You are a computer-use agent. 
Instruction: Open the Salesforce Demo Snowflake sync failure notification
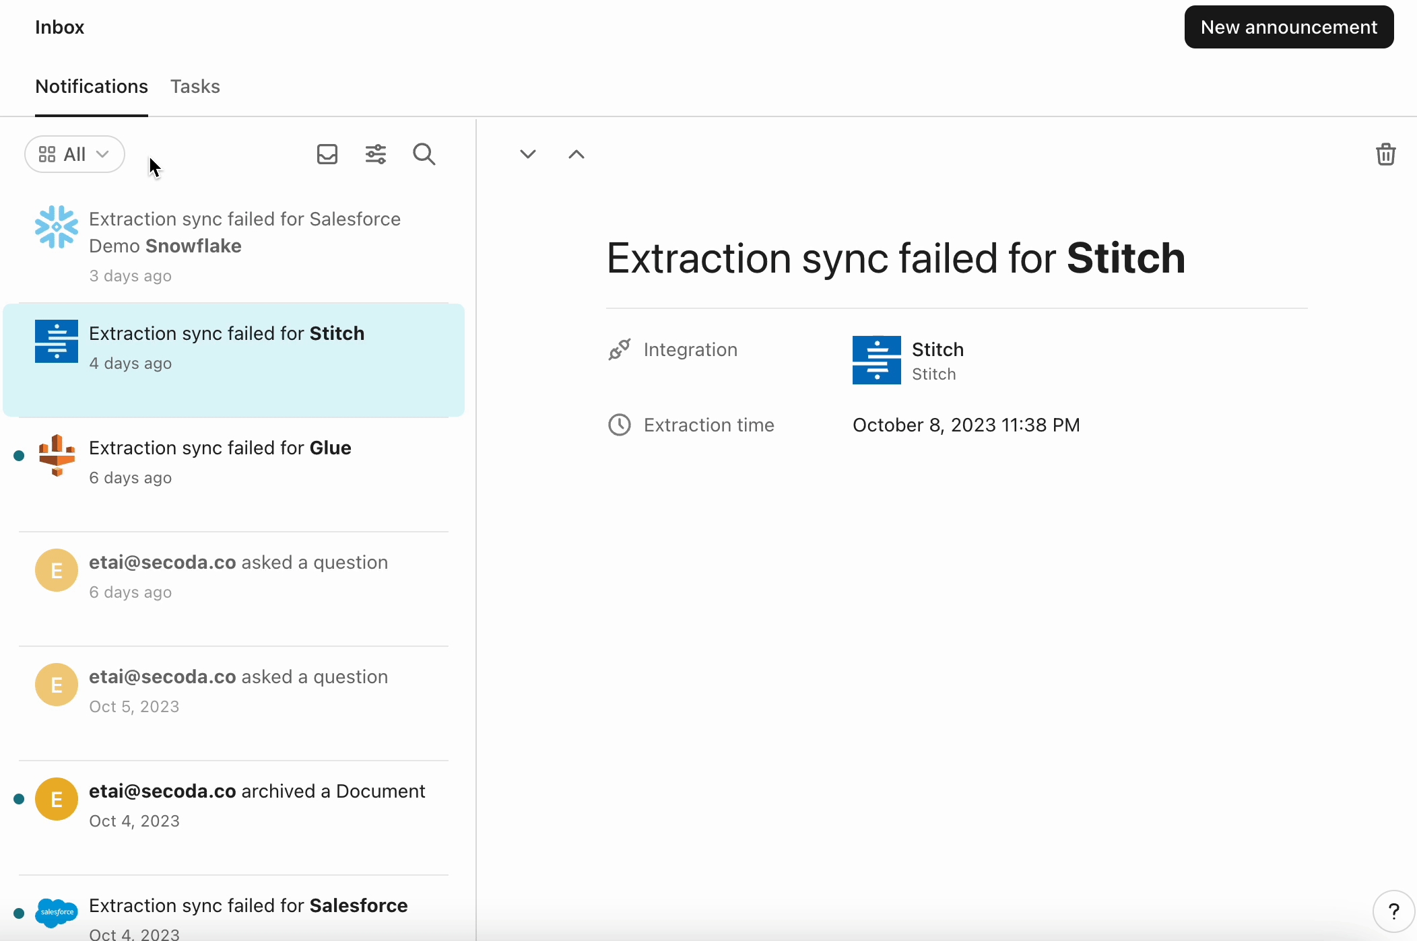(234, 245)
